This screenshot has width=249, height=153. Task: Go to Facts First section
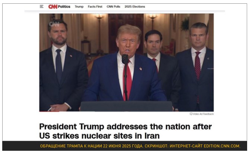tap(95, 6)
